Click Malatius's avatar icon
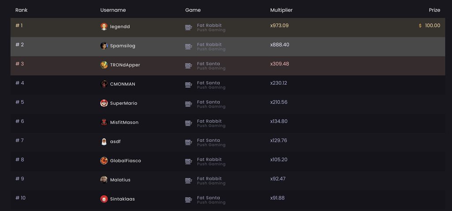Screen dimensions: 452x211 (x=104, y=180)
